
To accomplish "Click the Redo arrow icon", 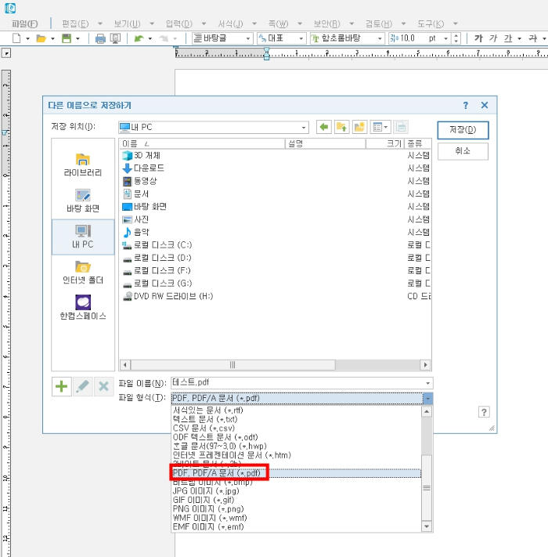I will pos(164,38).
